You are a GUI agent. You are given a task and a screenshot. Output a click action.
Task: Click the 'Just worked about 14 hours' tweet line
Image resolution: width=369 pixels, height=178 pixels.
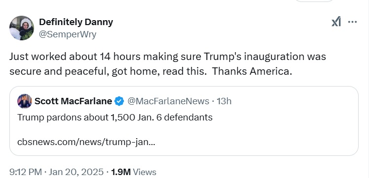pos(168,57)
